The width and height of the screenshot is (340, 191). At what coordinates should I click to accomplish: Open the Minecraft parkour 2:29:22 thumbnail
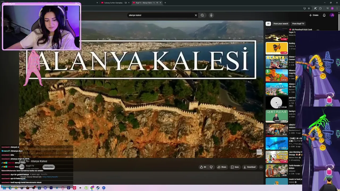pyautogui.click(x=277, y=75)
